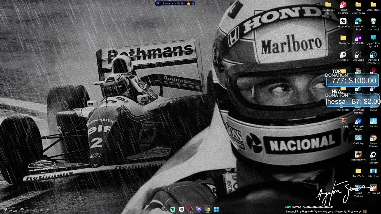The image size is (381, 214).
Task: Switch to OBS from the taskbar
Action: click(190, 209)
